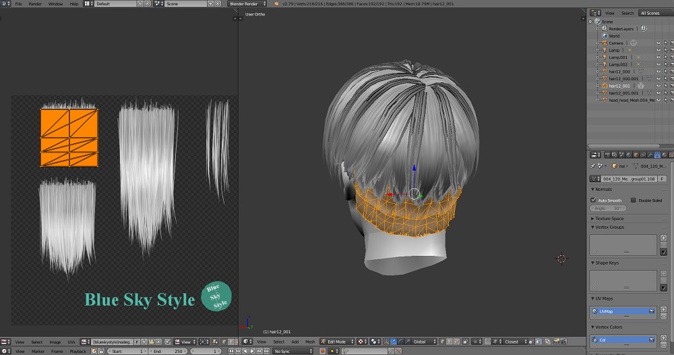Add new vertex color layer plus button
Screen dimensions: 674x355
point(664,337)
